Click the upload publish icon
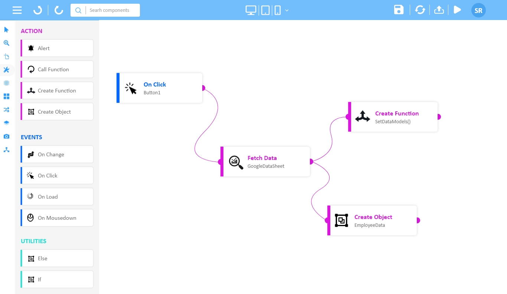 pyautogui.click(x=439, y=10)
